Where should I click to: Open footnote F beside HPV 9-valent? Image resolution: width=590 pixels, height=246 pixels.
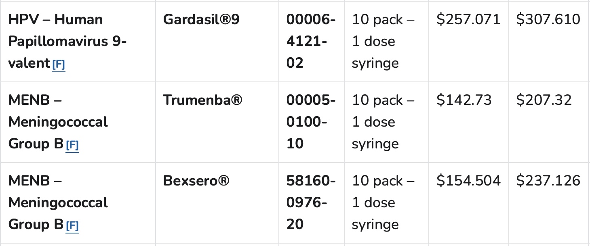click(x=59, y=65)
